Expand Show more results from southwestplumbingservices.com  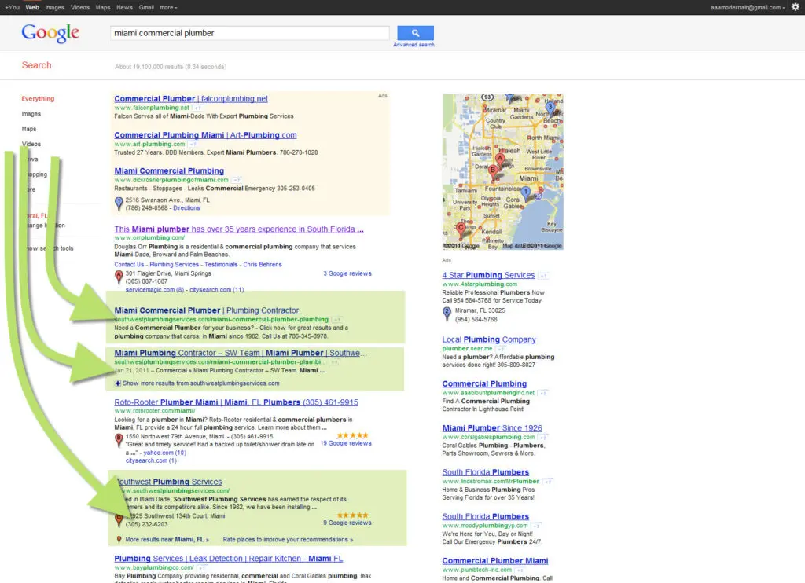tap(200, 383)
